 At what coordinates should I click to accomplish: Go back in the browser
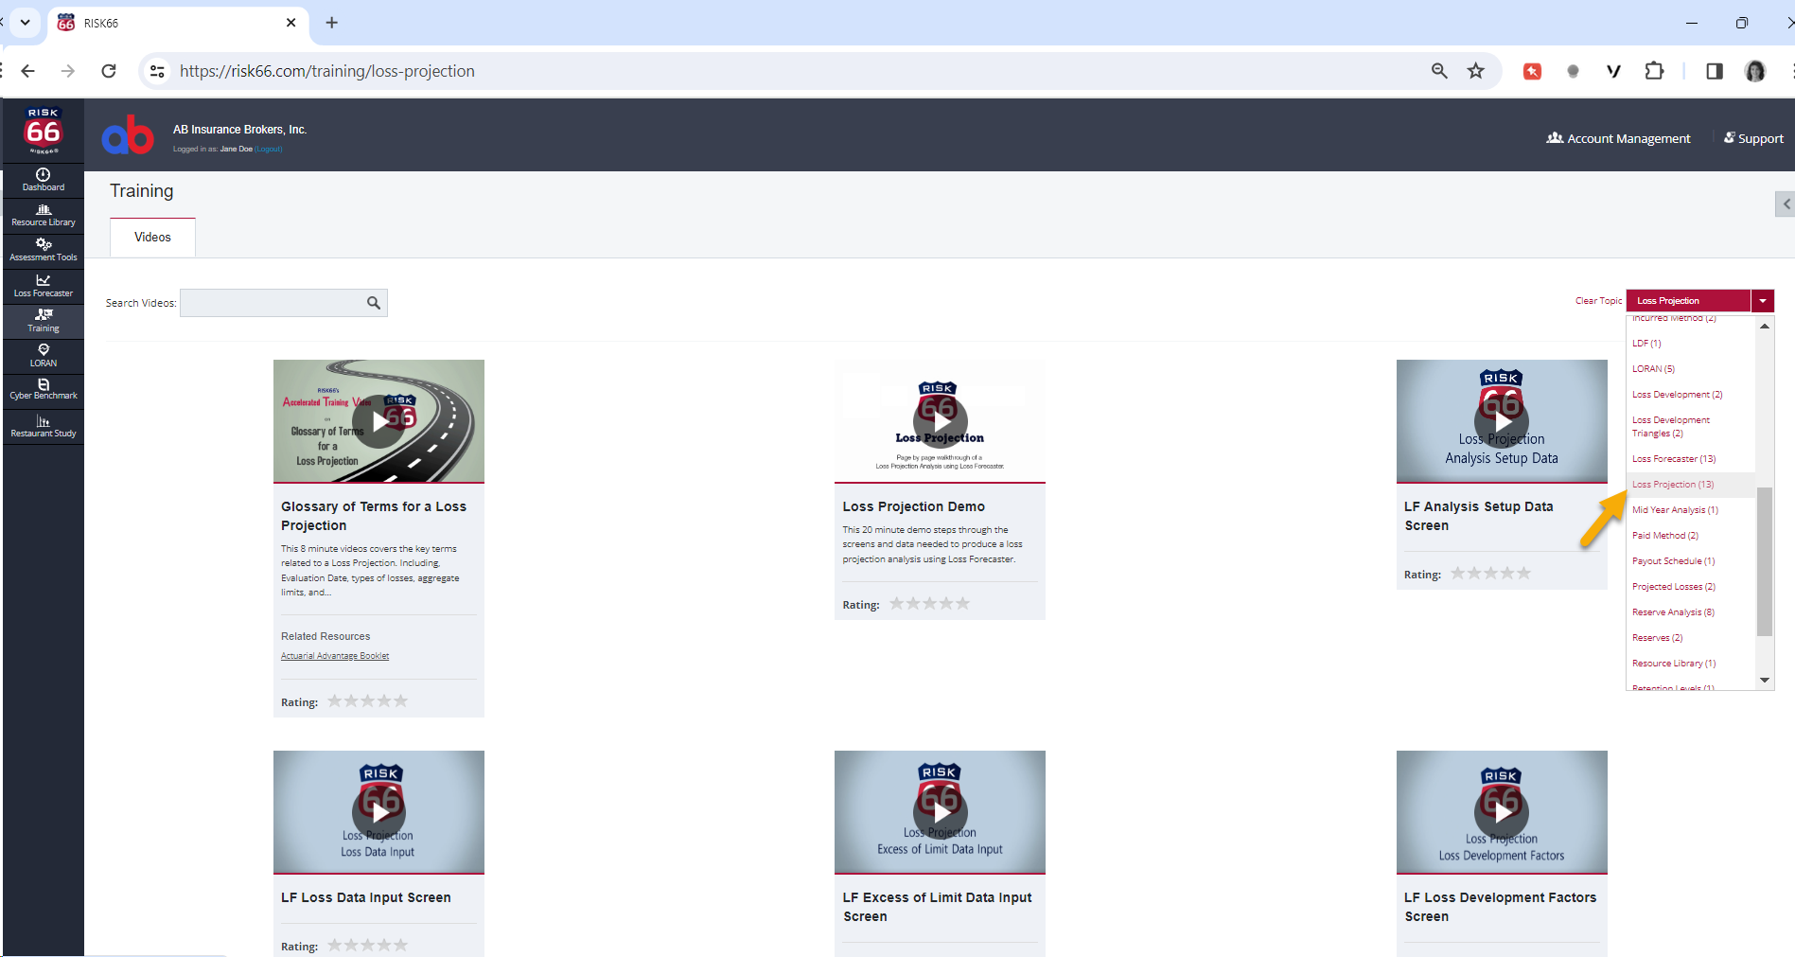[28, 71]
